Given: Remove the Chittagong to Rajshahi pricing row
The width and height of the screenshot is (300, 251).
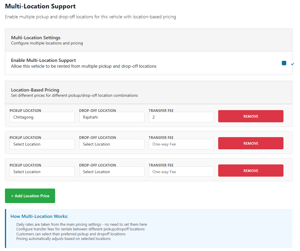Looking at the screenshot, I should point(251,116).
